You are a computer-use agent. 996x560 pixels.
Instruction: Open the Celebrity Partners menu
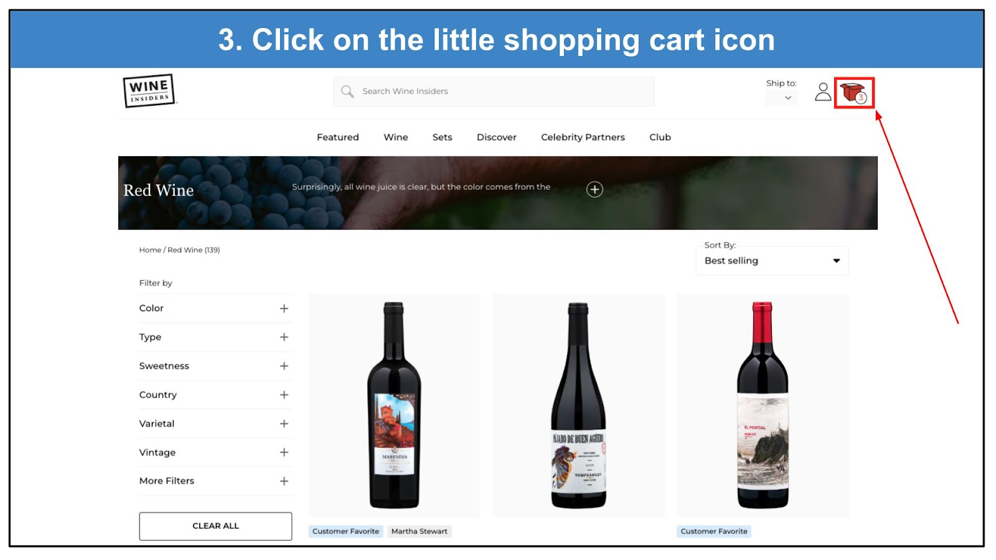pyautogui.click(x=583, y=137)
